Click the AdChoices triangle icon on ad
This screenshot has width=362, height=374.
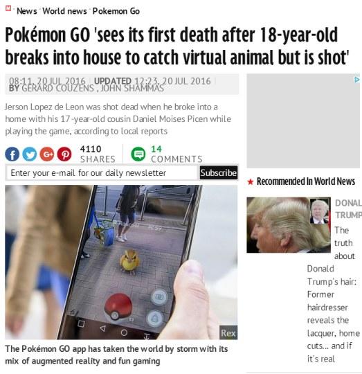coord(356,80)
